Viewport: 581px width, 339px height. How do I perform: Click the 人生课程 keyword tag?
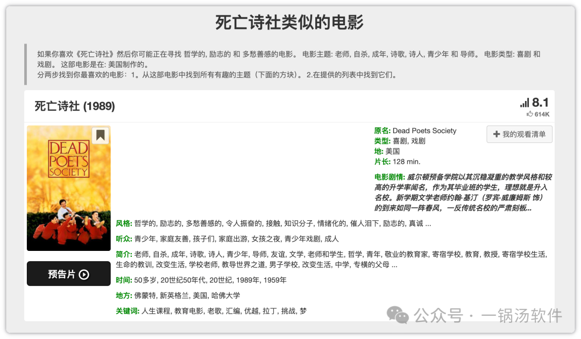tap(156, 311)
